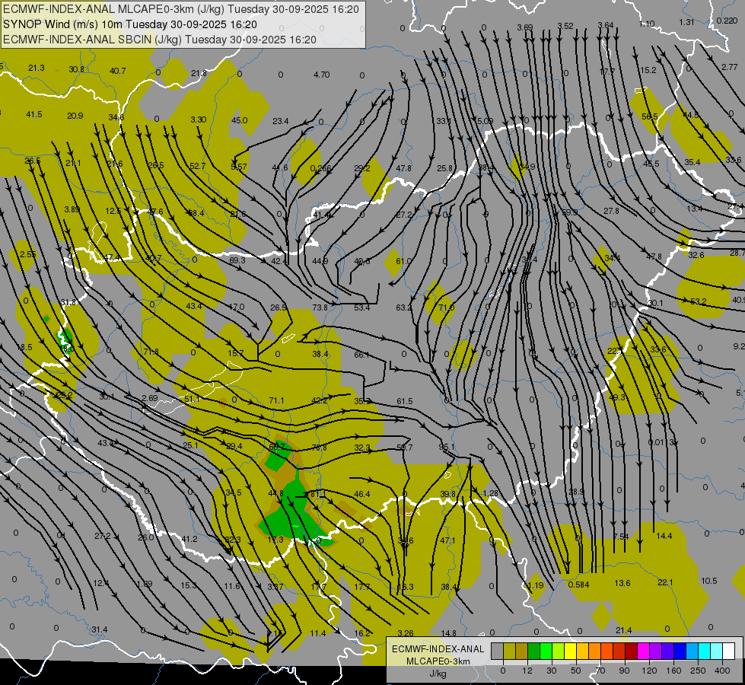Screen dimensions: 745x685
Task: Click the MLCAPE0-3km legend title
Action: (x=438, y=661)
